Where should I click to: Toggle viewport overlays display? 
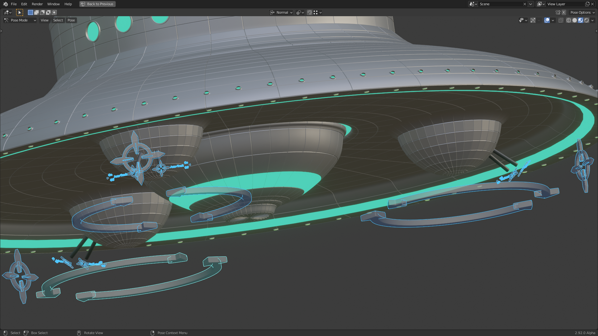pyautogui.click(x=547, y=20)
